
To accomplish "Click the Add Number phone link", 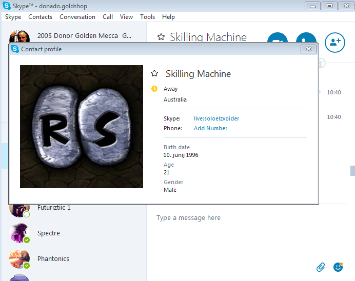I will [210, 128].
